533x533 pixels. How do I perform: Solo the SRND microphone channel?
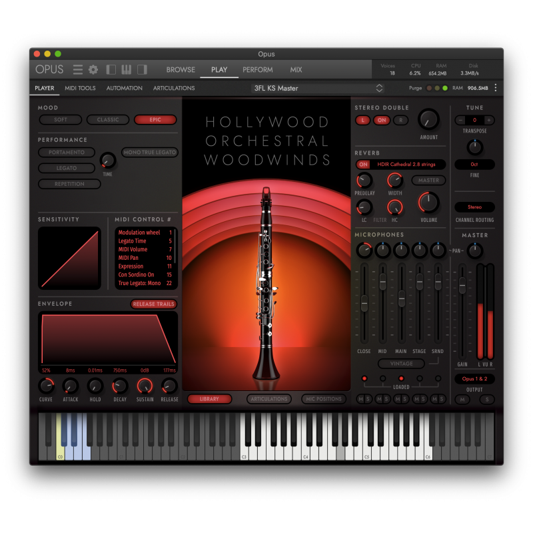[x=442, y=399]
